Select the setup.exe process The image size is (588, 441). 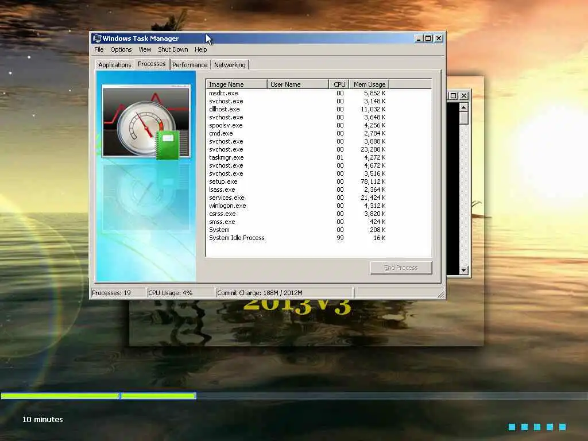pos(223,181)
